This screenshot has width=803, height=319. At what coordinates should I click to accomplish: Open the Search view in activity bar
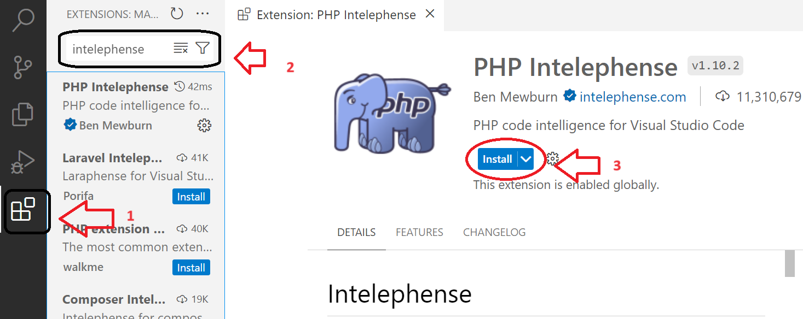[x=23, y=21]
